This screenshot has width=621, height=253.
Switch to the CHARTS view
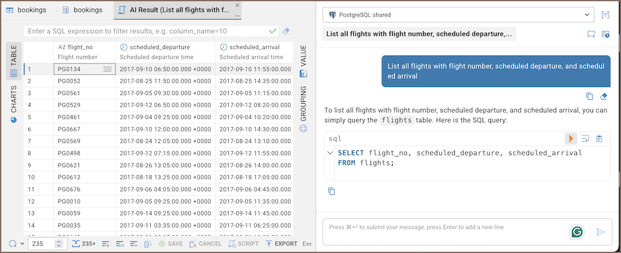pos(14,104)
